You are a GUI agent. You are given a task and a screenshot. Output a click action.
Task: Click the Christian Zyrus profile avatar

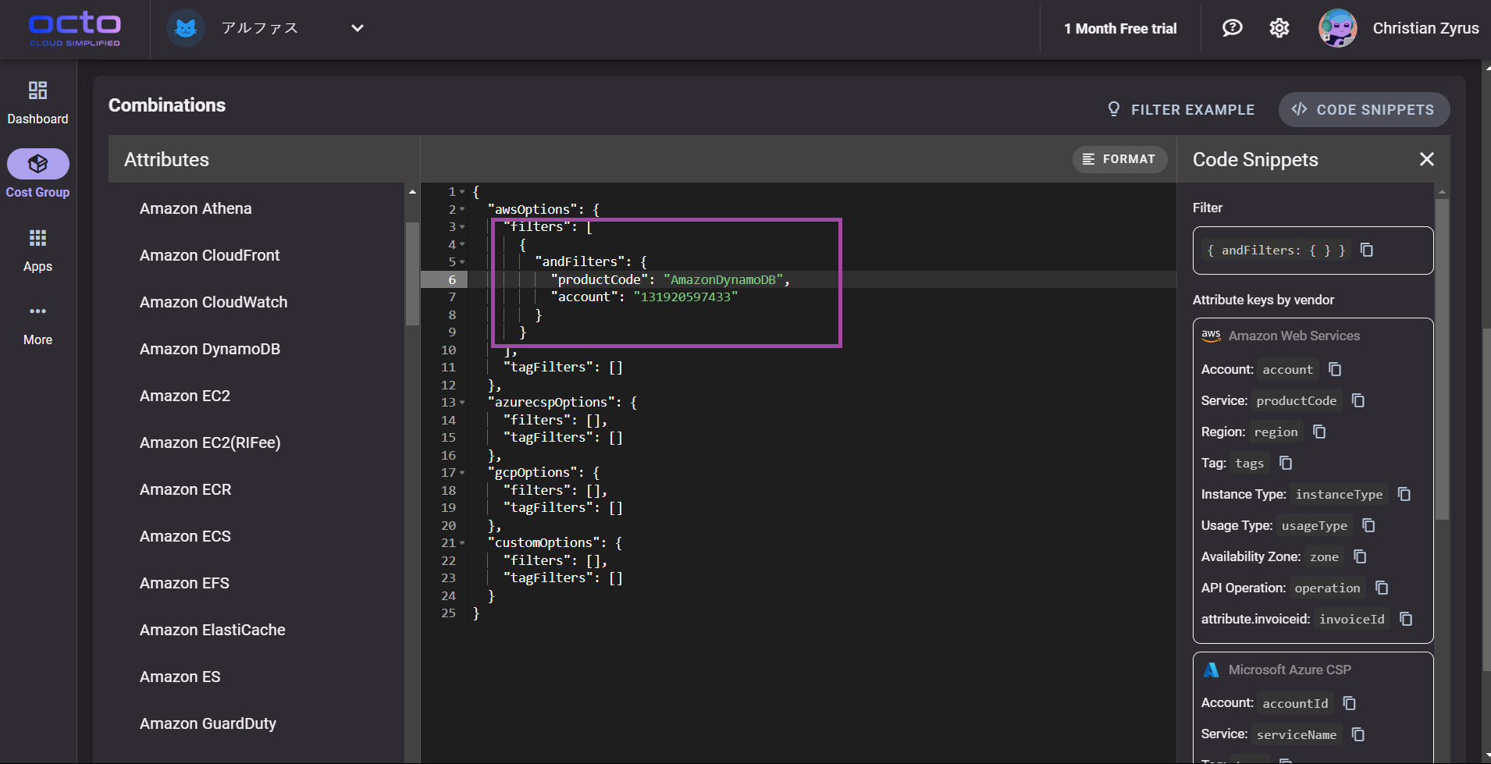click(x=1337, y=28)
